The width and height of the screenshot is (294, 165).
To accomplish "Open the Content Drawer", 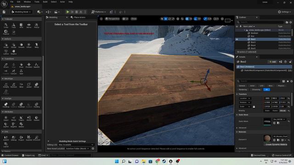I will (x=10, y=155).
